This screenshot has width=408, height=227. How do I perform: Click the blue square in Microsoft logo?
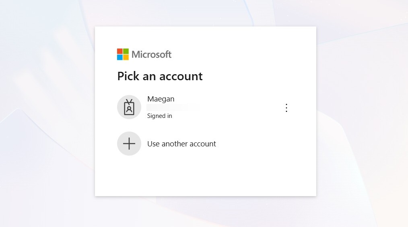[120, 57]
